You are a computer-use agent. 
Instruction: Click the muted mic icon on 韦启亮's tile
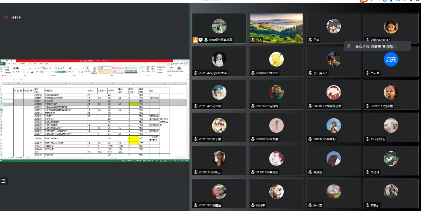(x=367, y=73)
